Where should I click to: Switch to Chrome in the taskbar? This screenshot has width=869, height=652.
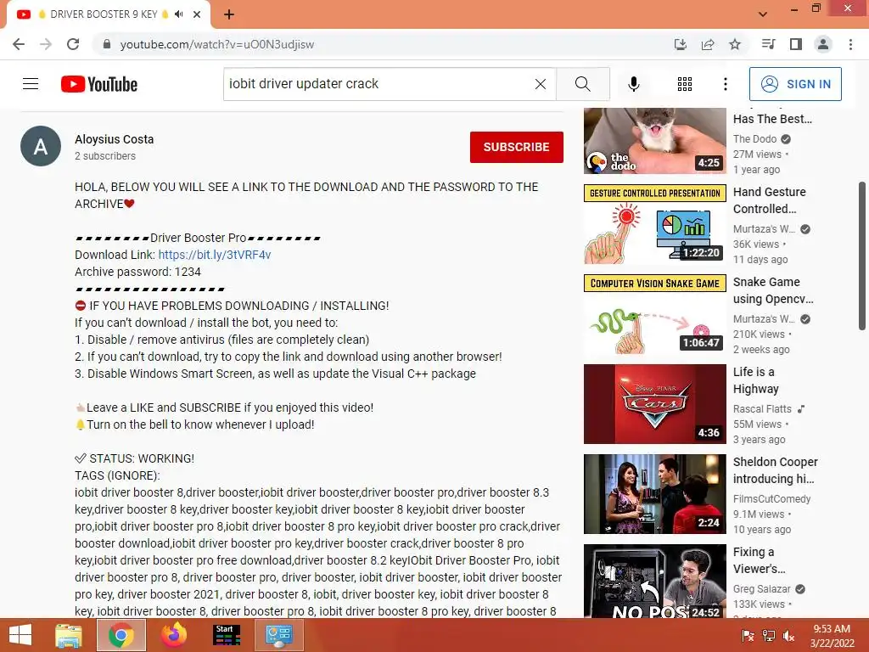[121, 635]
